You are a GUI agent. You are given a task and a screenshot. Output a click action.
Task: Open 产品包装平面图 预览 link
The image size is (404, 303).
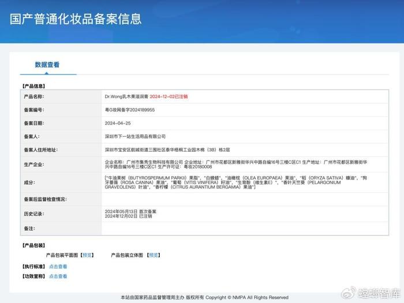(x=87, y=255)
